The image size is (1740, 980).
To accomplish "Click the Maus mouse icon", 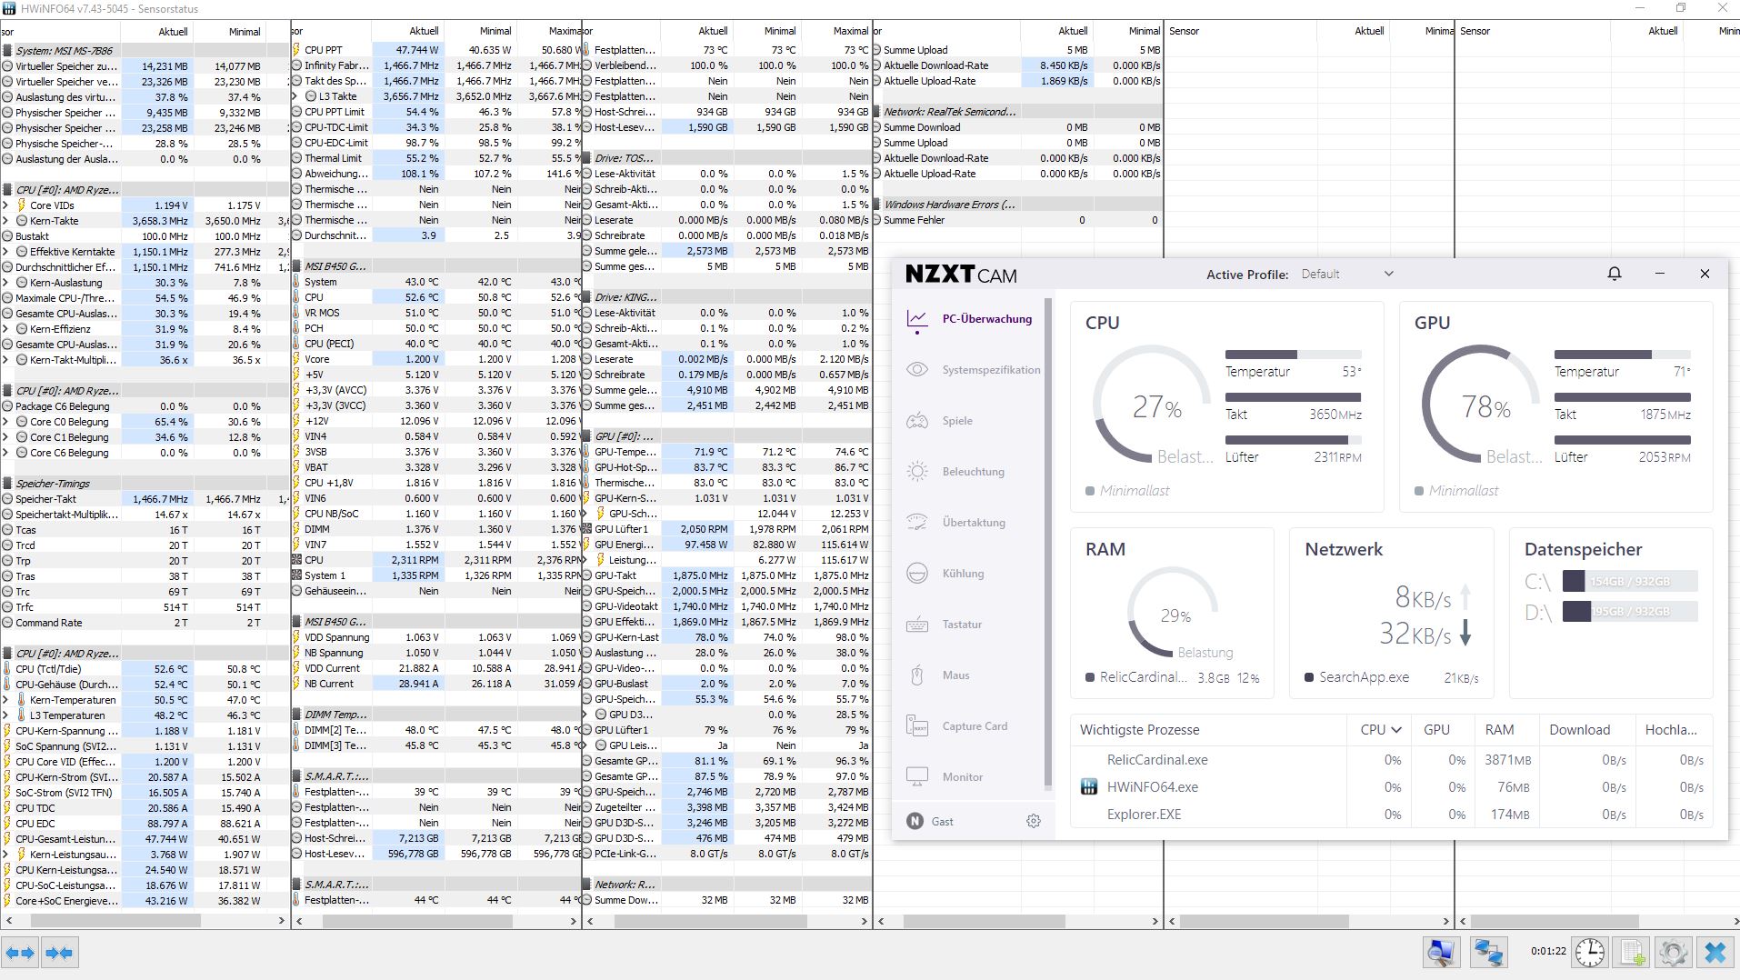I will pyautogui.click(x=917, y=675).
